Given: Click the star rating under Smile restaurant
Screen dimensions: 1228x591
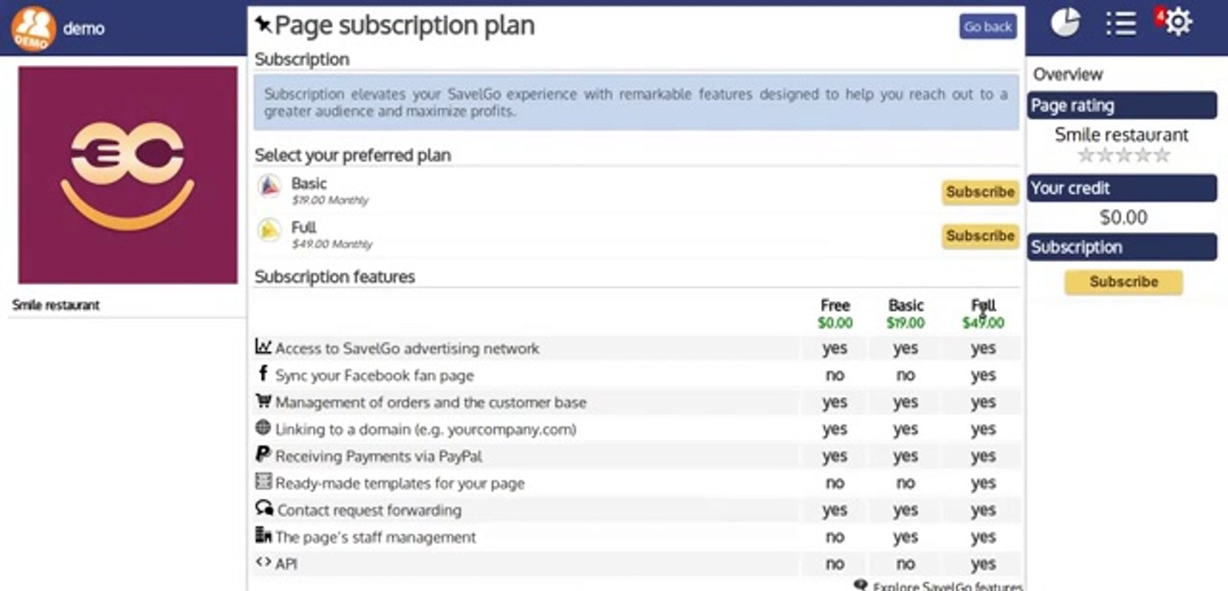Looking at the screenshot, I should 1123,155.
